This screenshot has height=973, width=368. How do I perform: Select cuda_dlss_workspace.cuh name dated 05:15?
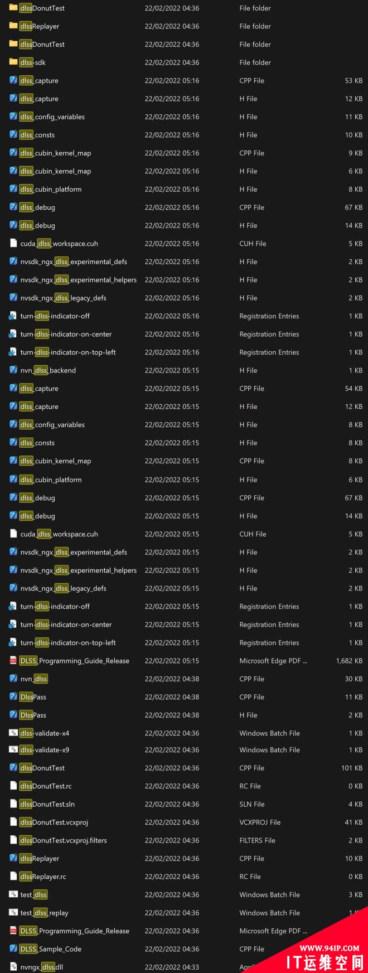(59, 534)
